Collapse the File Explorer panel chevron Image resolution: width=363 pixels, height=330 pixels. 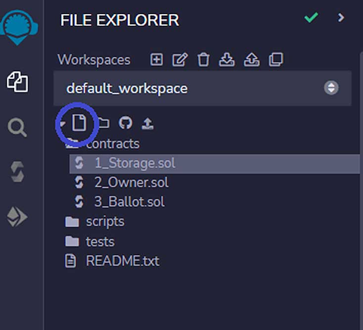341,18
